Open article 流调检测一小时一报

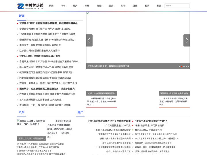tap(45, 105)
